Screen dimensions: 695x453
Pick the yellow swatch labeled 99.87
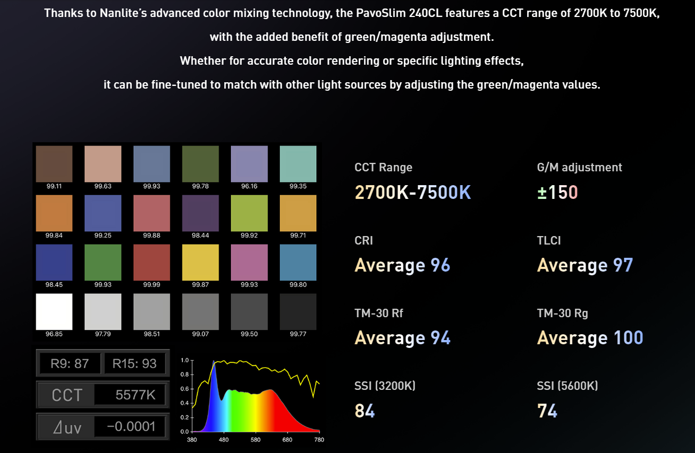coord(200,262)
